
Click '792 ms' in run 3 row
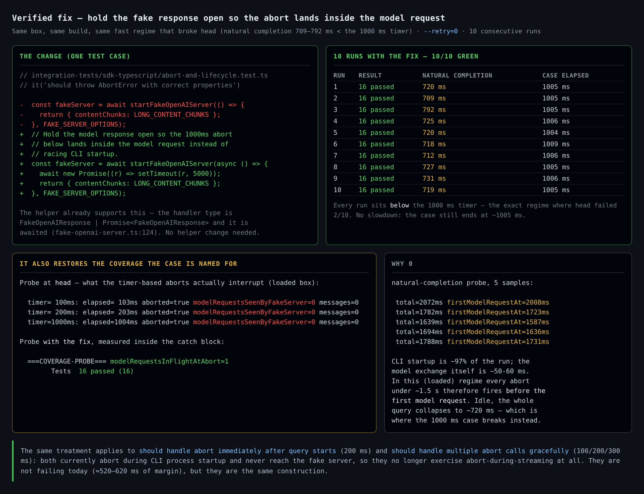point(434,110)
